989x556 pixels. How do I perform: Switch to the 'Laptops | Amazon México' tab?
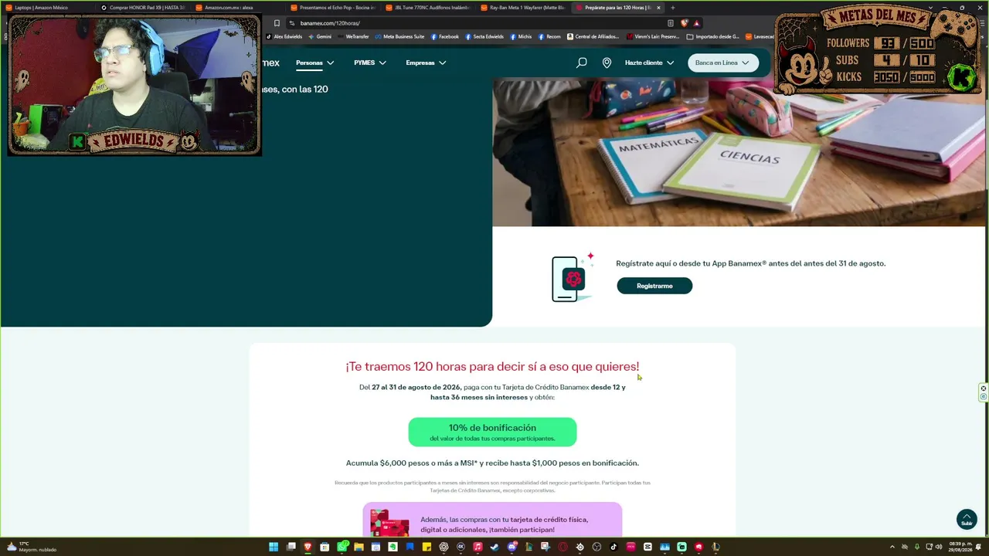[x=46, y=8]
